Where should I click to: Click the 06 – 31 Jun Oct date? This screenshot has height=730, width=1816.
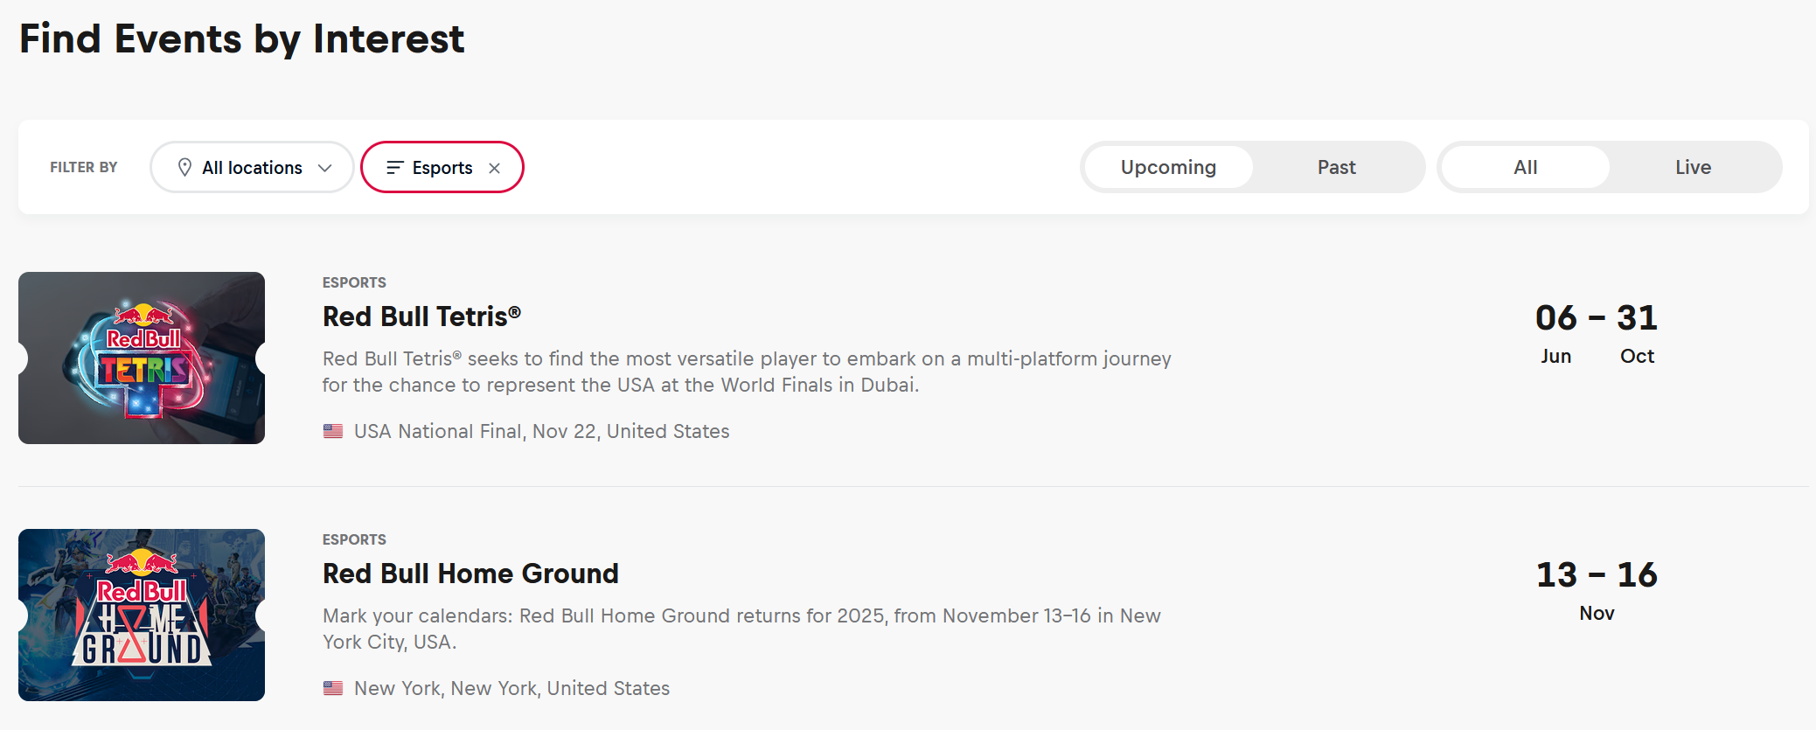1596,333
